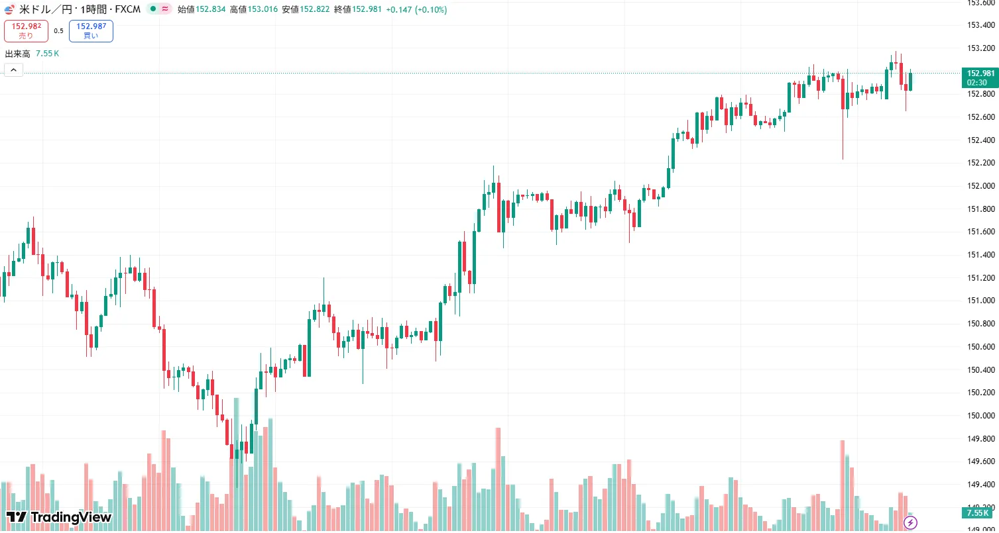Click the purple lightning bolt quick-trade icon
Image resolution: width=999 pixels, height=533 pixels.
[x=910, y=522]
